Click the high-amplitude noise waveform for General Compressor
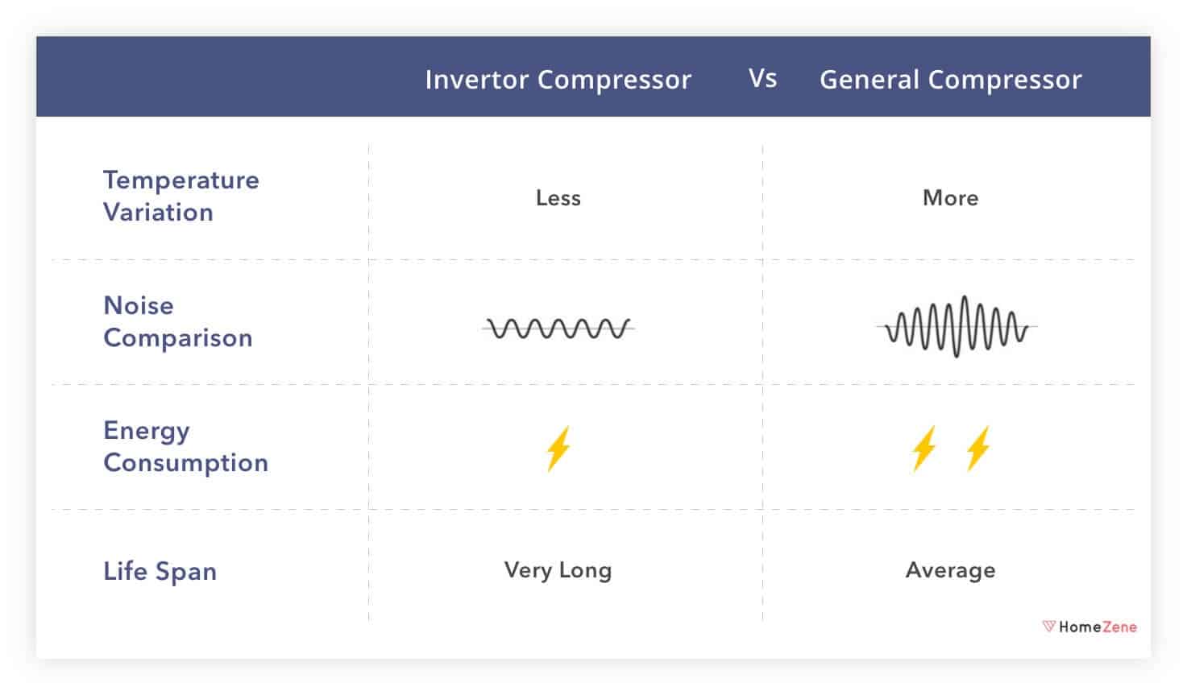Image resolution: width=1187 pixels, height=695 pixels. point(957,327)
